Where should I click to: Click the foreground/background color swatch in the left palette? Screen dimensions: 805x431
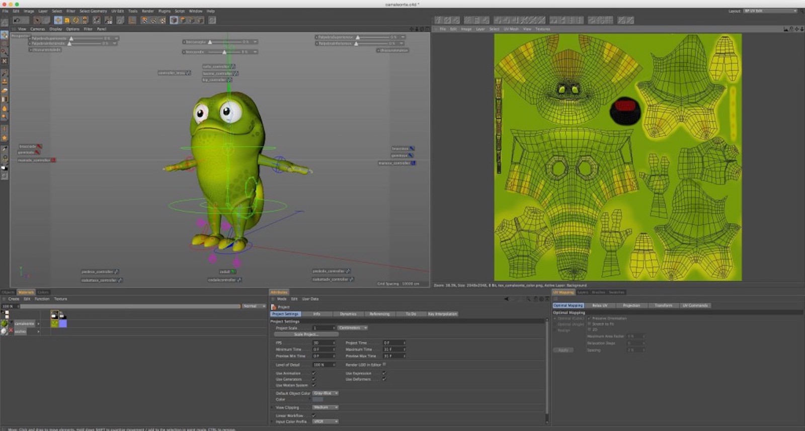[x=5, y=167]
